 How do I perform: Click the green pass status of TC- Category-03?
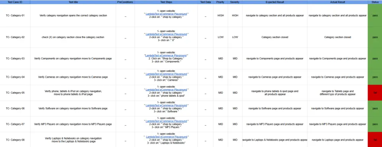375,59
